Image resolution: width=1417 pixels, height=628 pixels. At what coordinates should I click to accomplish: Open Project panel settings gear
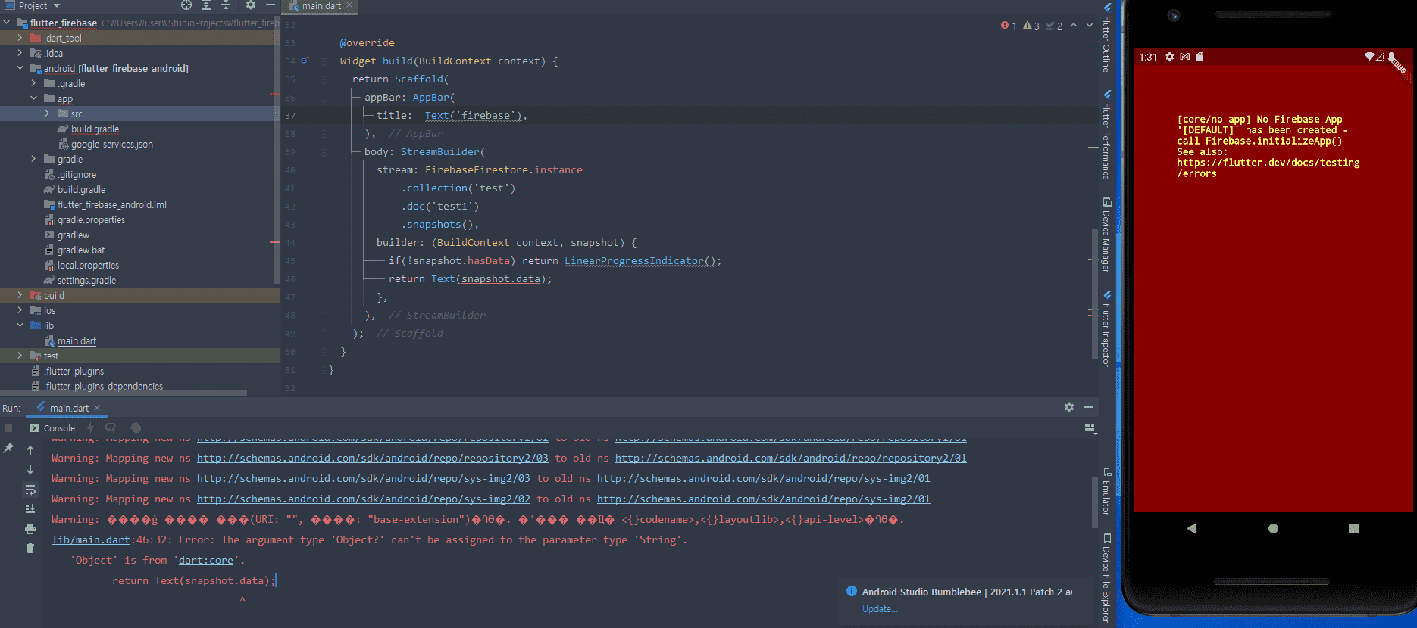(x=251, y=5)
